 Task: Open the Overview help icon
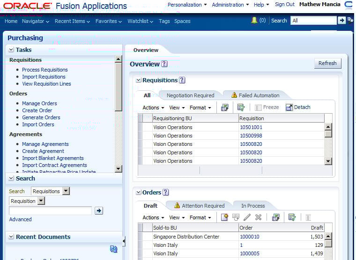coord(164,64)
